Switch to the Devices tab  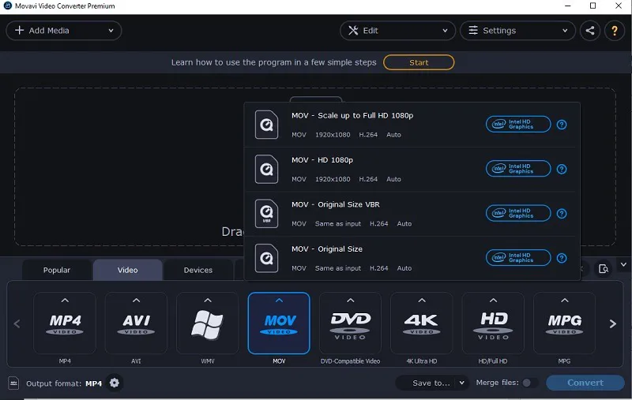click(198, 270)
